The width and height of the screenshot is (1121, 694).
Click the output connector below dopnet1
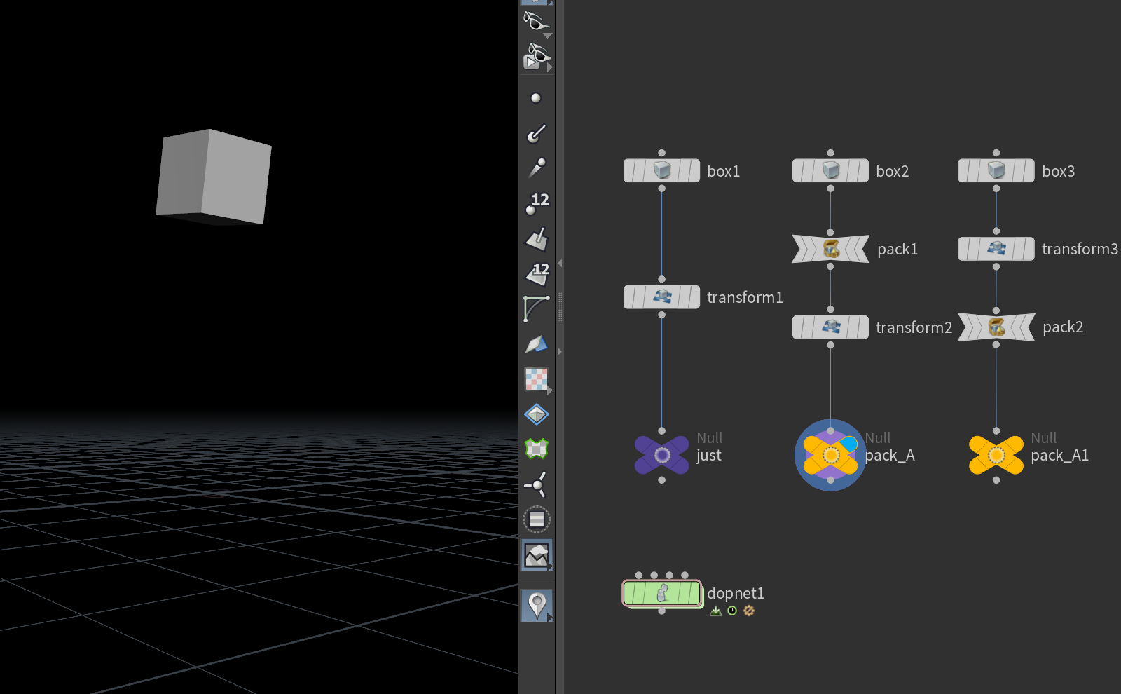661,611
